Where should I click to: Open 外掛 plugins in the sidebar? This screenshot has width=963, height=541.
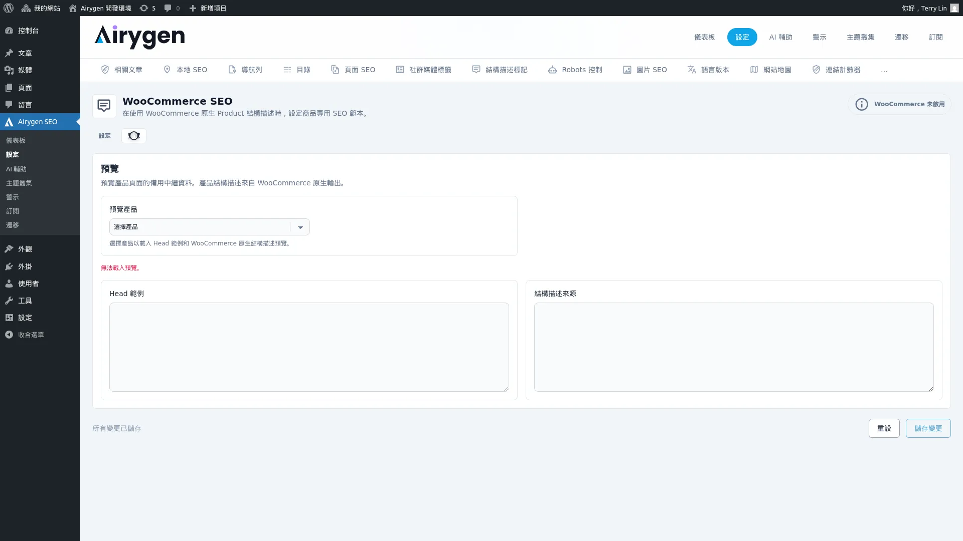pyautogui.click(x=40, y=266)
